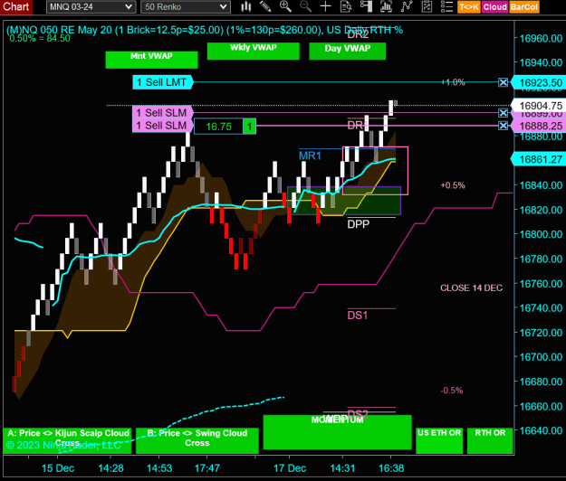
Task: Click the 16904.75 current price marker
Action: click(x=538, y=106)
